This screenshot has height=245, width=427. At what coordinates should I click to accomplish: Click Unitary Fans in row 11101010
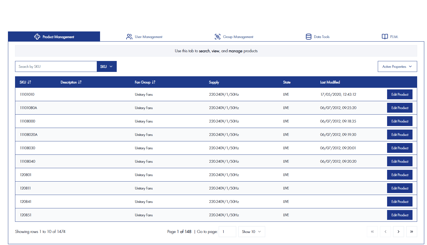144,94
